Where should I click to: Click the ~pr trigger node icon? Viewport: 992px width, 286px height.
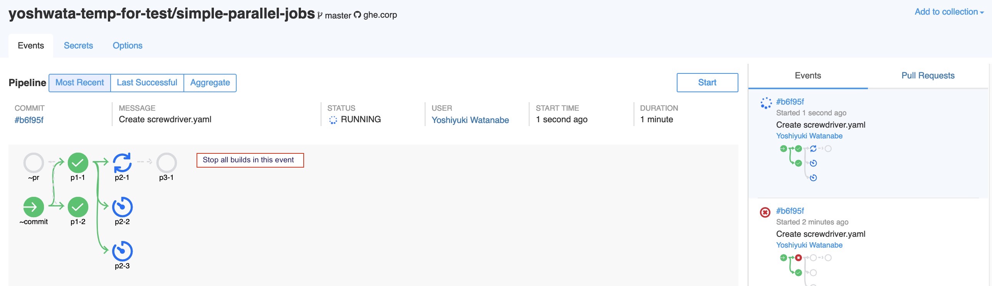coord(34,163)
